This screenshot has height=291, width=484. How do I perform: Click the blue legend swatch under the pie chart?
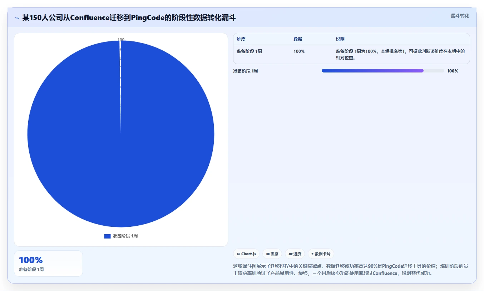(x=107, y=236)
